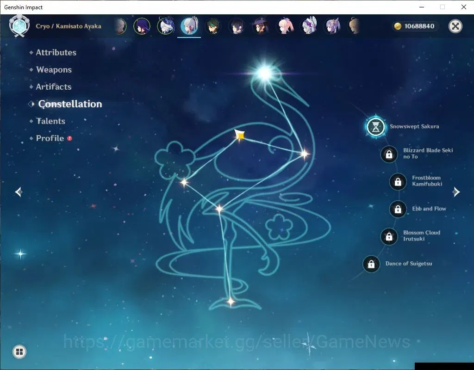
Task: Switch to the dark purple-haired Raiden portrait
Action: pyautogui.click(x=142, y=26)
